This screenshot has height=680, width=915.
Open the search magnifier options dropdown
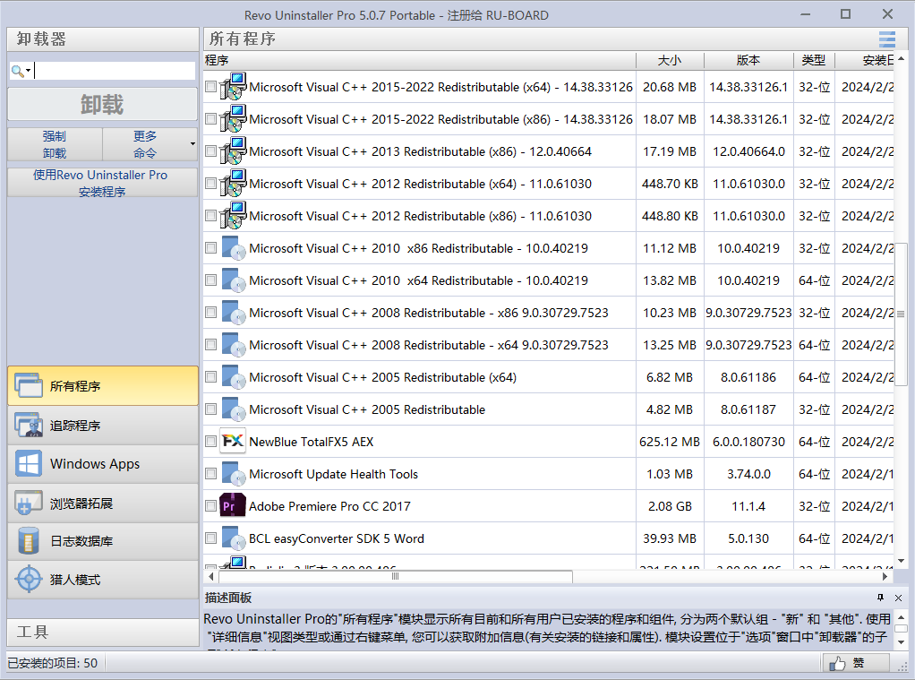pyautogui.click(x=21, y=71)
